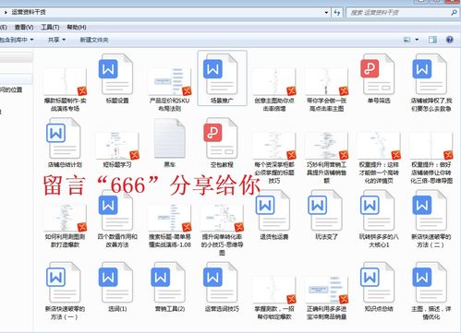Screen dimensions: 461x333
Task: Open 巧妙利用营销工具提升店铺销售额 thumbnail
Action: point(327,146)
